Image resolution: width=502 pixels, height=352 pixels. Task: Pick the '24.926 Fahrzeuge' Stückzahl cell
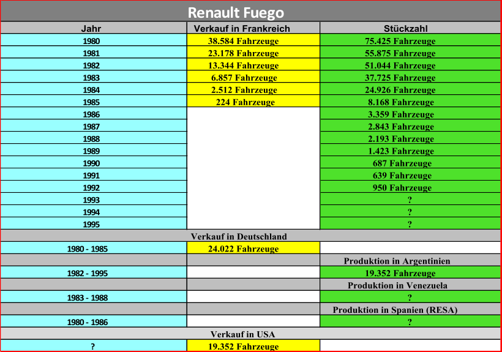point(410,89)
